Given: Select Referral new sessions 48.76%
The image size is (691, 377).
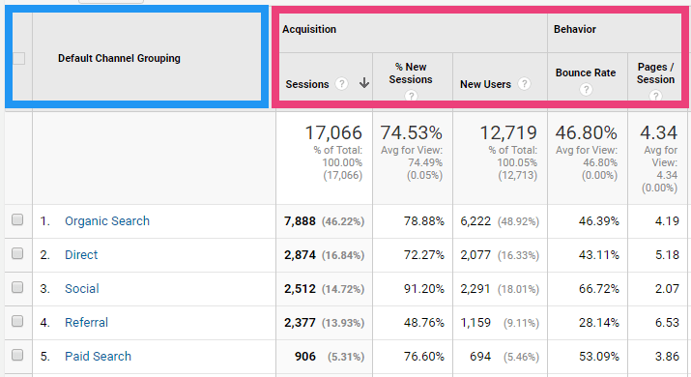Looking at the screenshot, I should click(424, 323).
